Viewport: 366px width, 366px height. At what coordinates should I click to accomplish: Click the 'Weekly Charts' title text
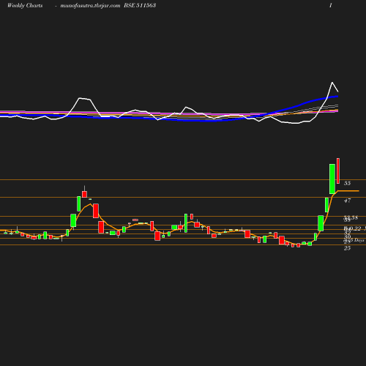tap(25, 5)
